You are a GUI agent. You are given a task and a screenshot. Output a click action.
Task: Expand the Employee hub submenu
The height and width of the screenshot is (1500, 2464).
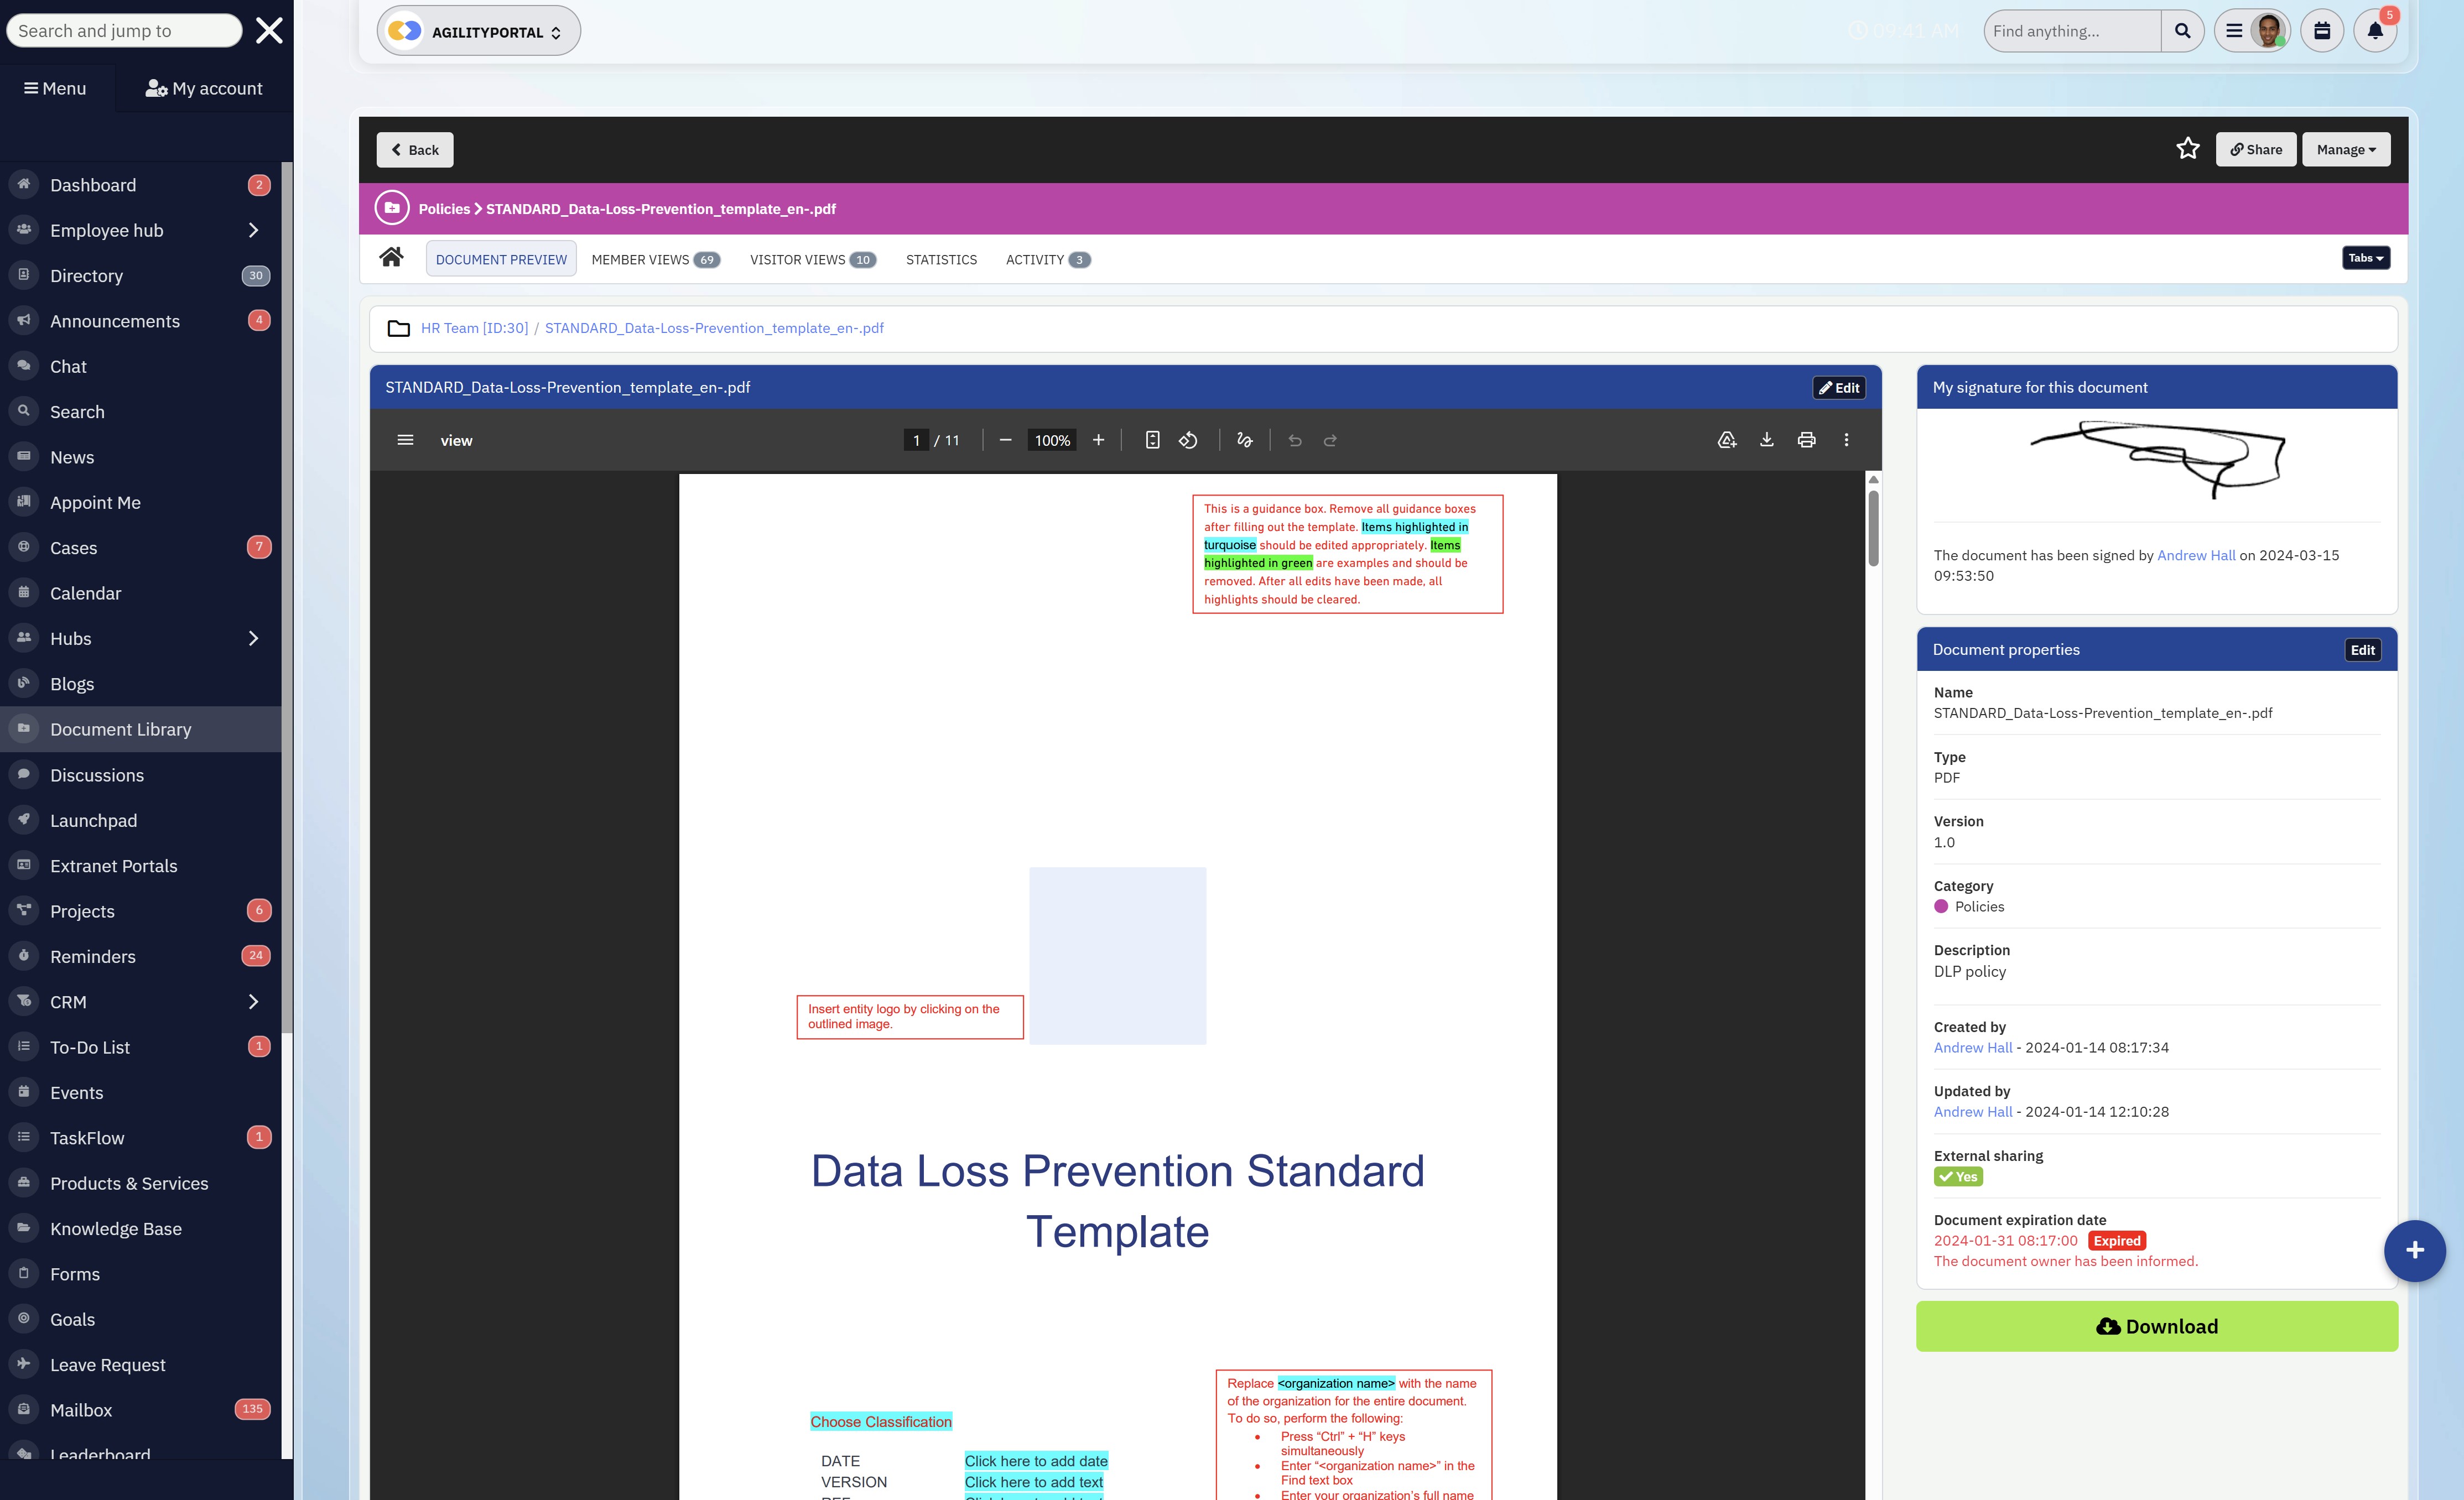[x=253, y=230]
